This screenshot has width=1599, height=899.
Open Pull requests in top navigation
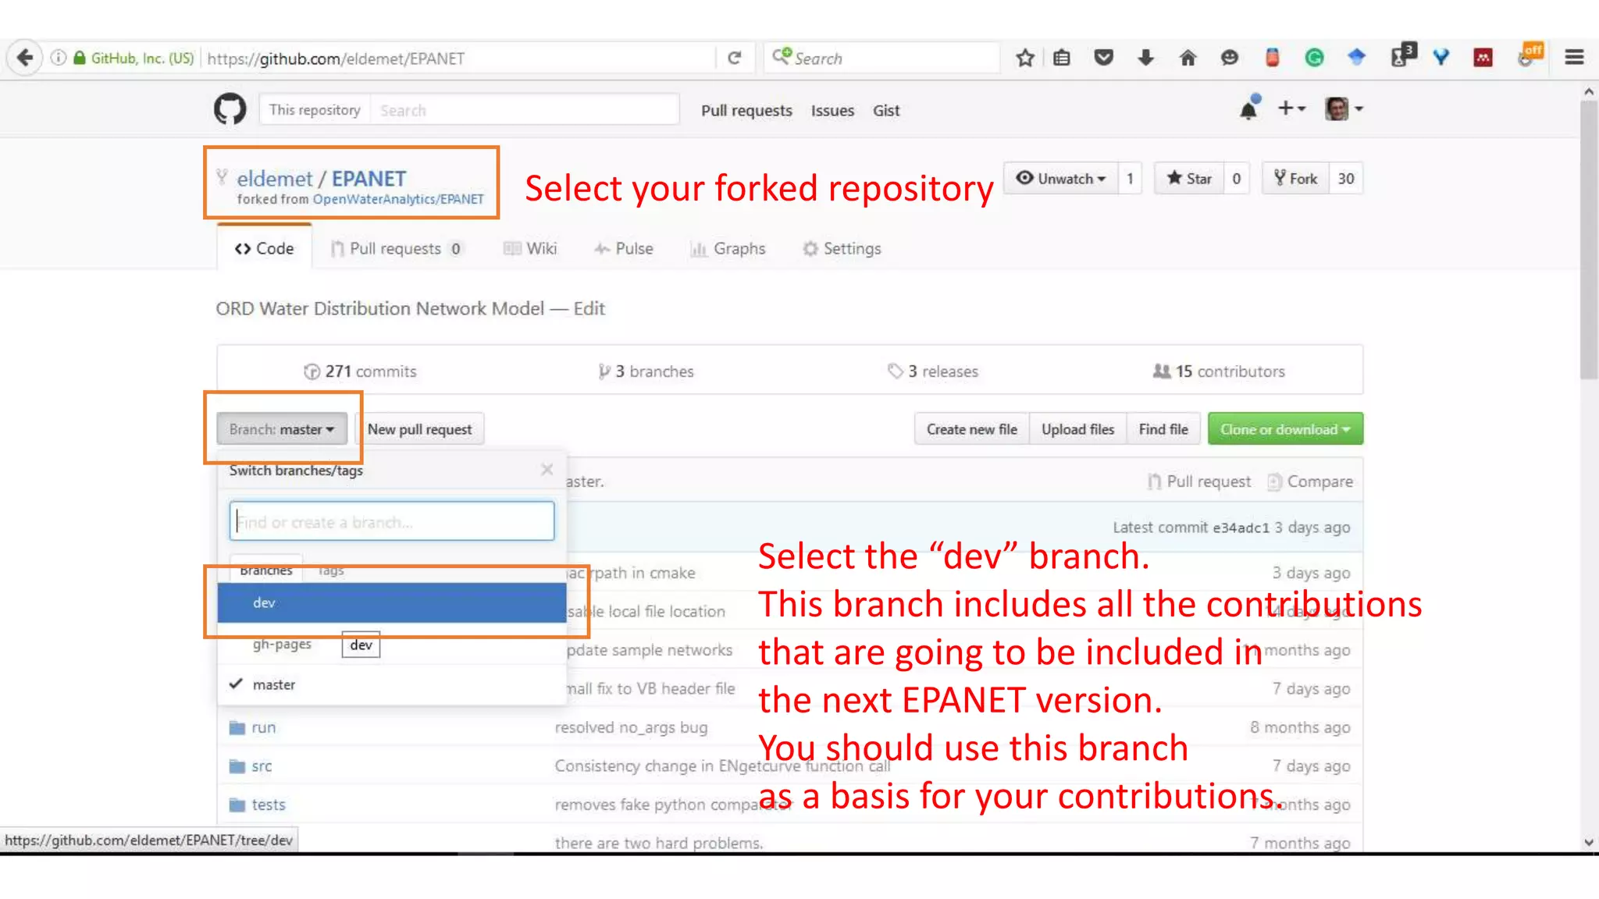[746, 110]
